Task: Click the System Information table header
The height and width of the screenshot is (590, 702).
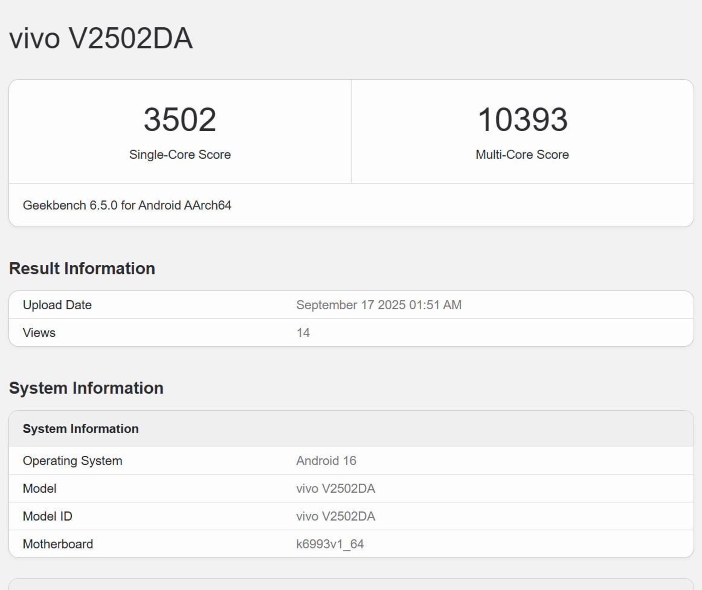Action: [x=80, y=429]
